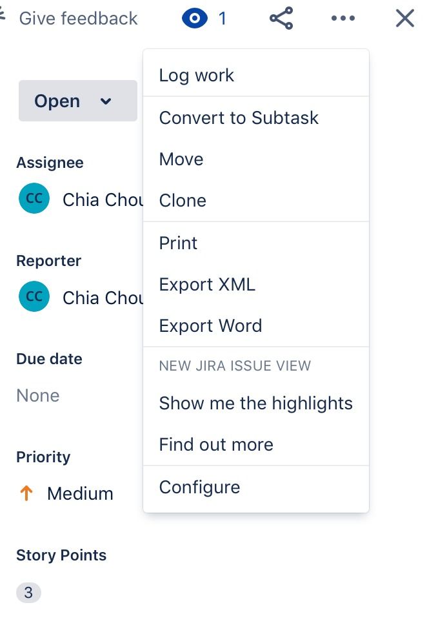This screenshot has height=625, width=427.
Task: Open Find out more entry
Action: click(x=216, y=444)
